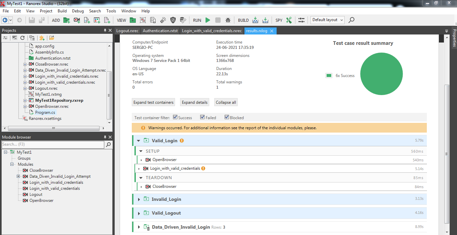
Task: Open the Debug menu
Action: 78,11
